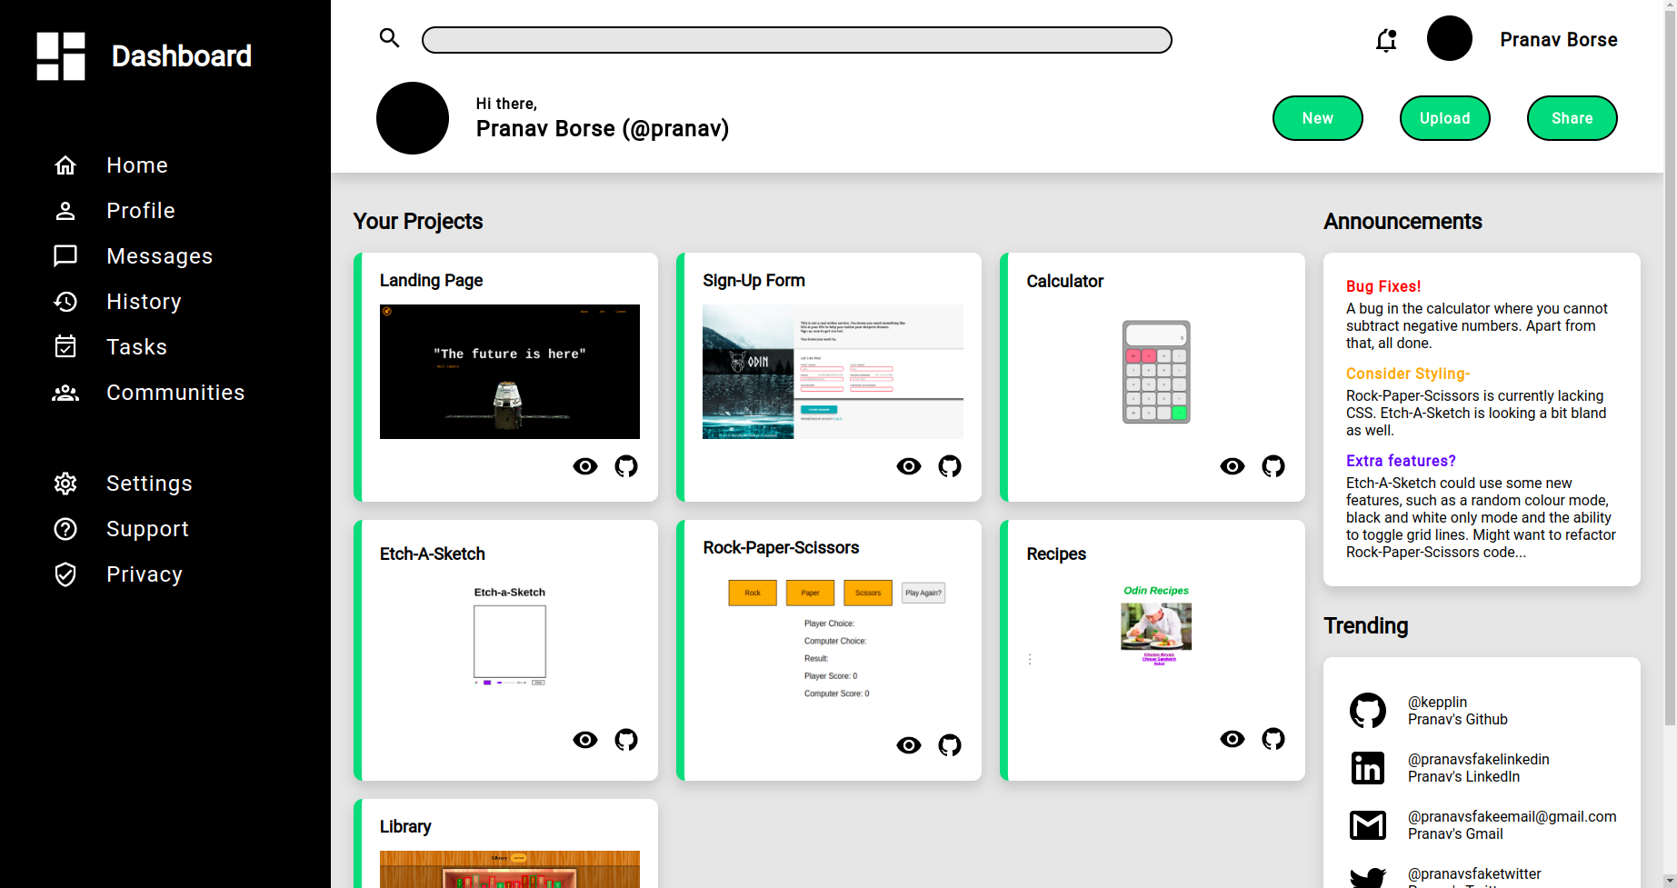Viewport: 1677px width, 888px height.
Task: Click the LinkedIn icon in Trending
Action: tap(1368, 767)
